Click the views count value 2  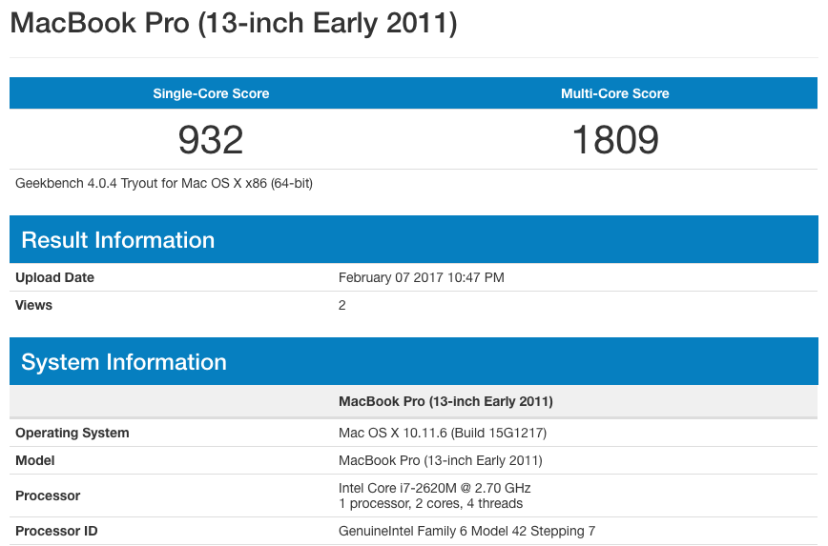coord(342,306)
